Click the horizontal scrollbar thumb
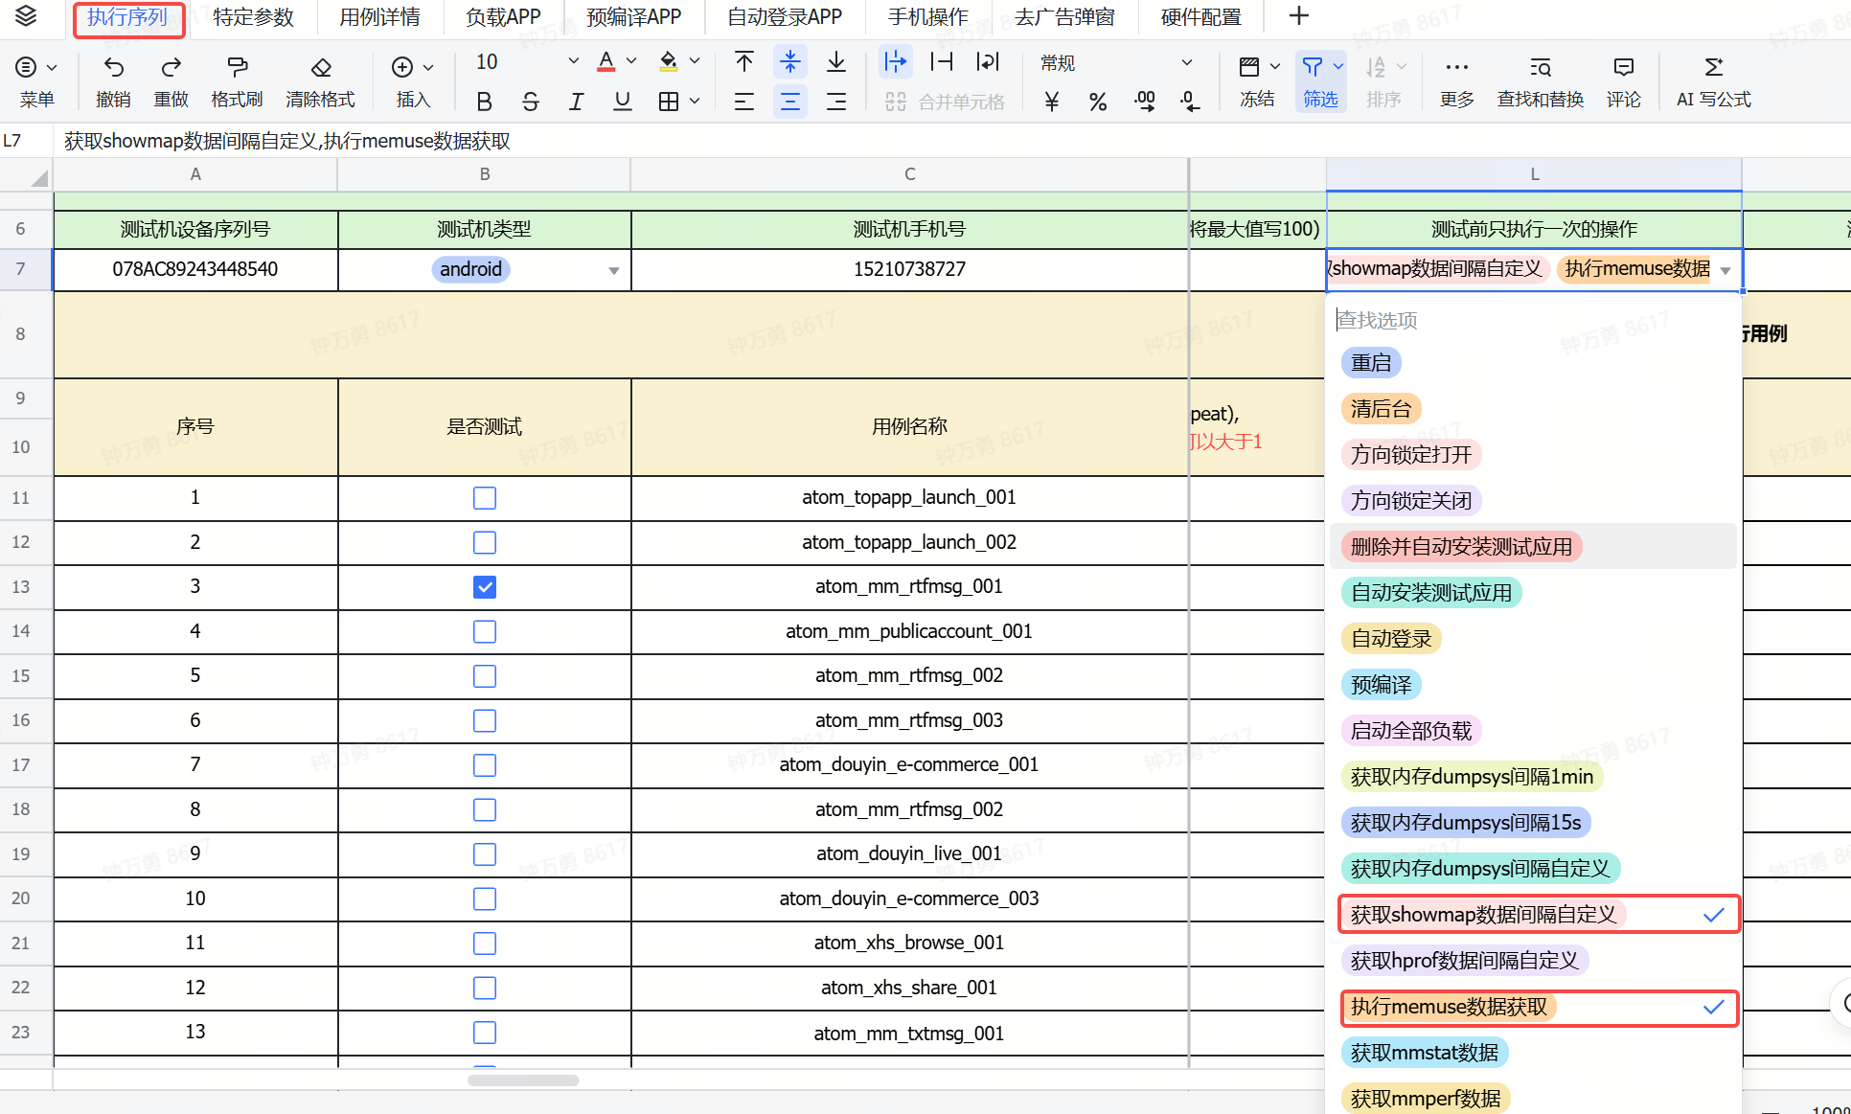Image resolution: width=1851 pixels, height=1114 pixels. pyautogui.click(x=523, y=1080)
